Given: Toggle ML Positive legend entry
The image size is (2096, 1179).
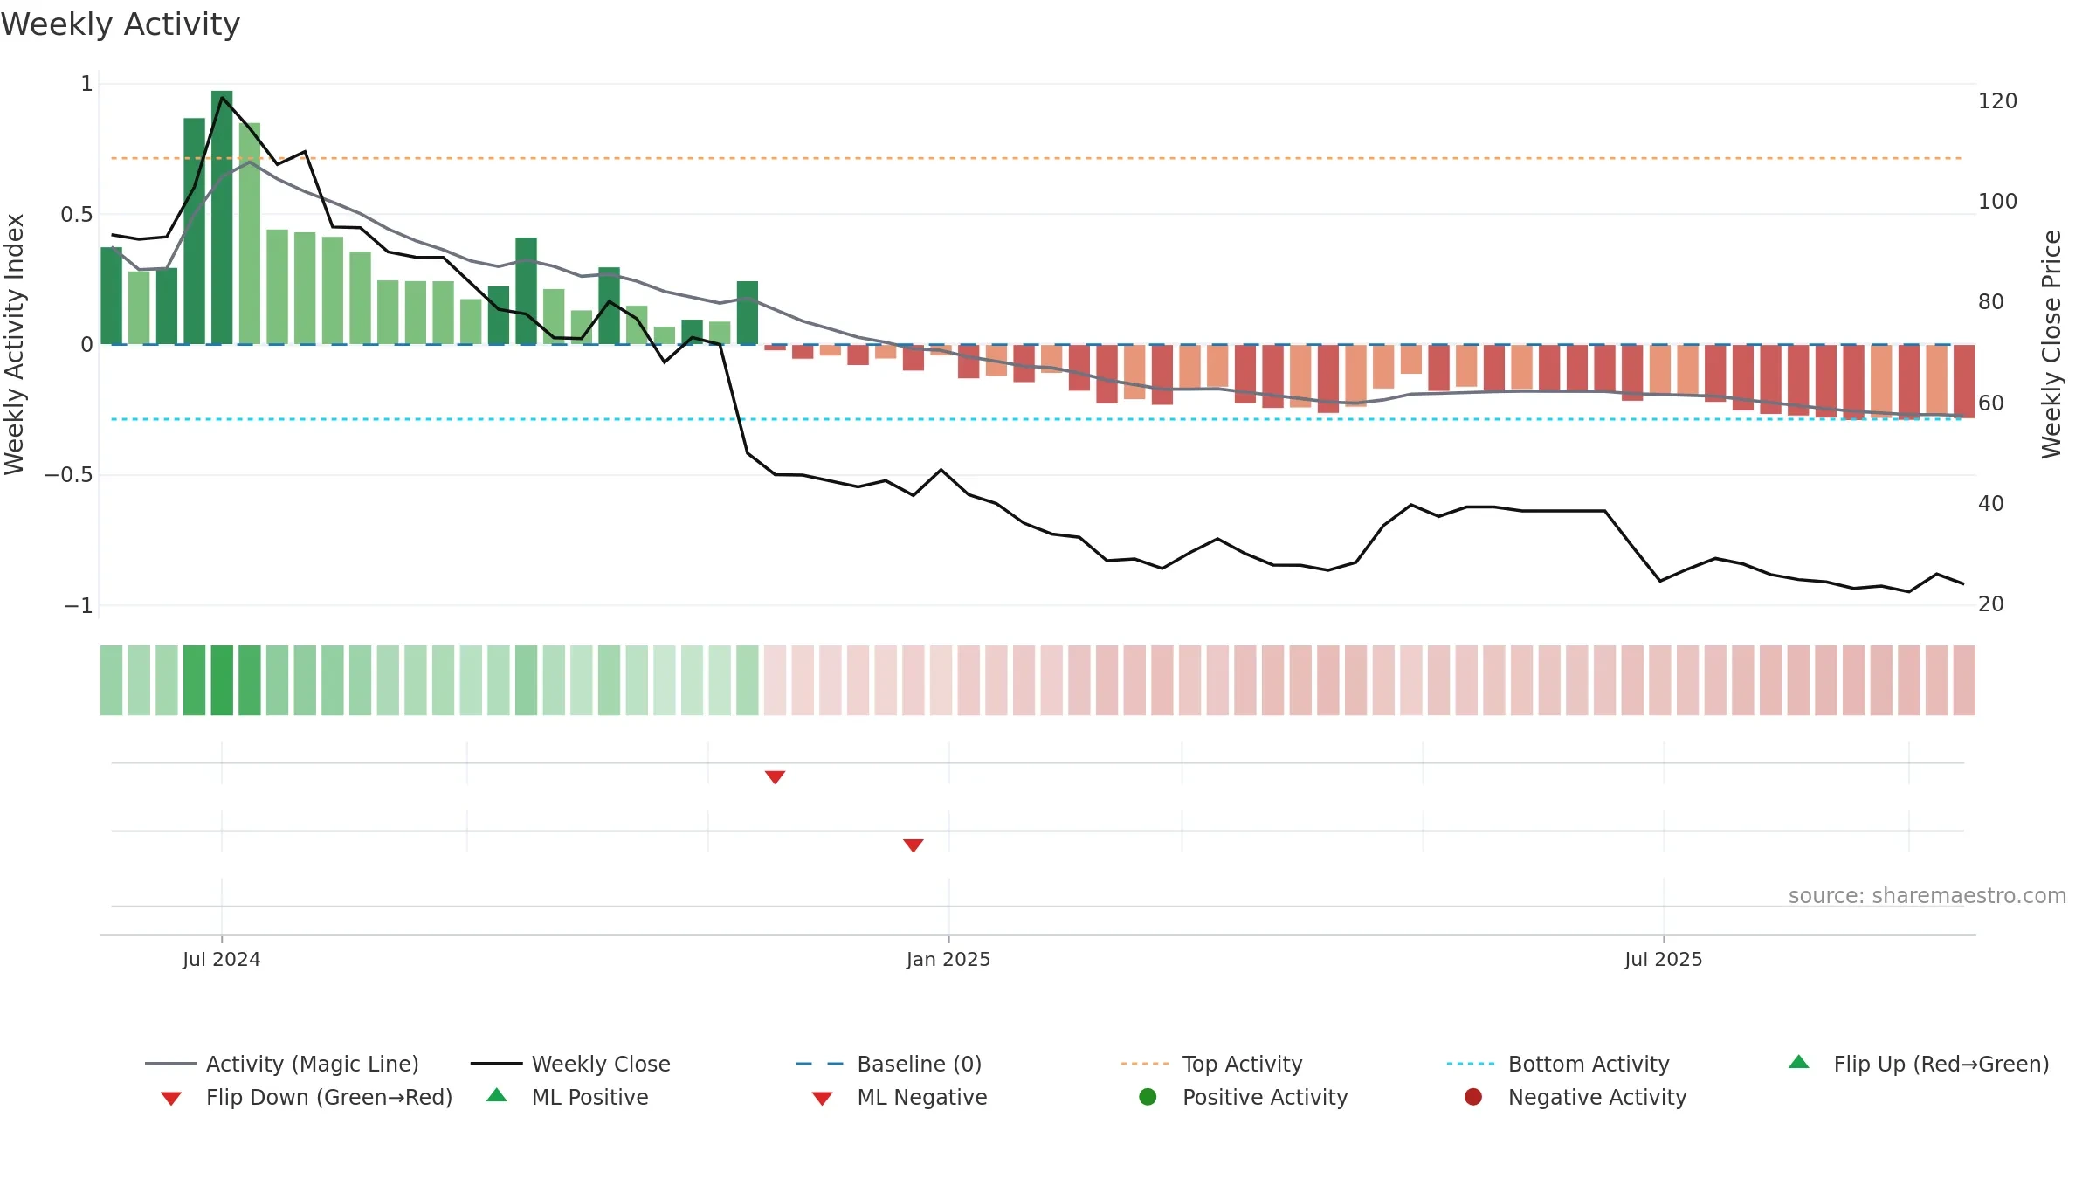Looking at the screenshot, I should tap(568, 1097).
